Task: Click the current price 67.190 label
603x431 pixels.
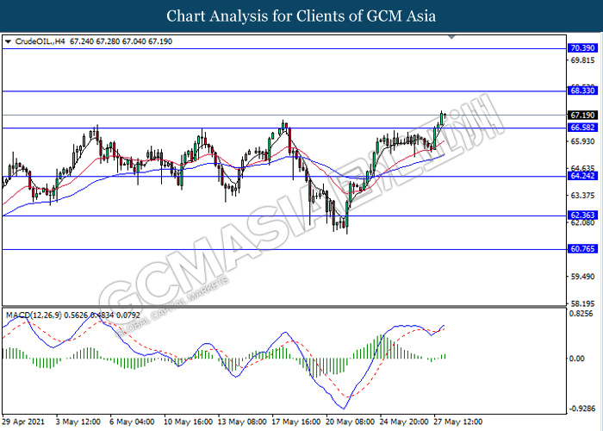Action: pyautogui.click(x=582, y=115)
